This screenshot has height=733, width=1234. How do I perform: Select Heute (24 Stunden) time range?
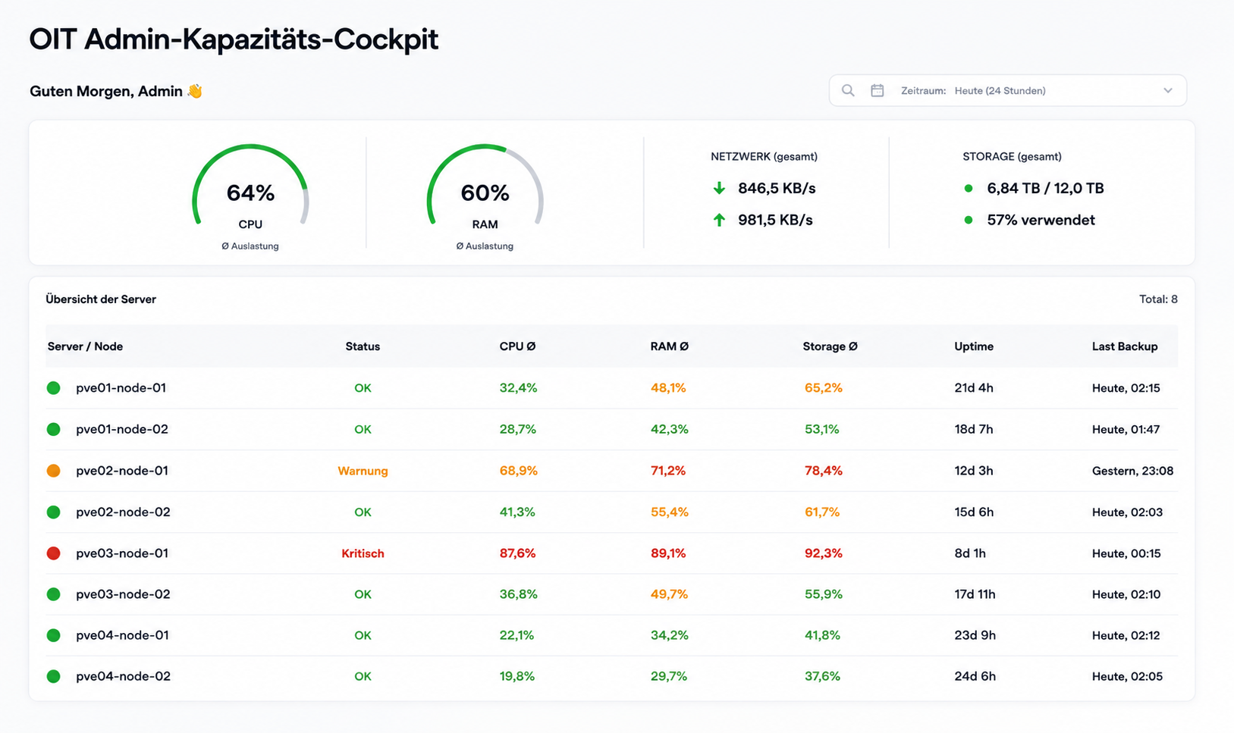click(1000, 90)
